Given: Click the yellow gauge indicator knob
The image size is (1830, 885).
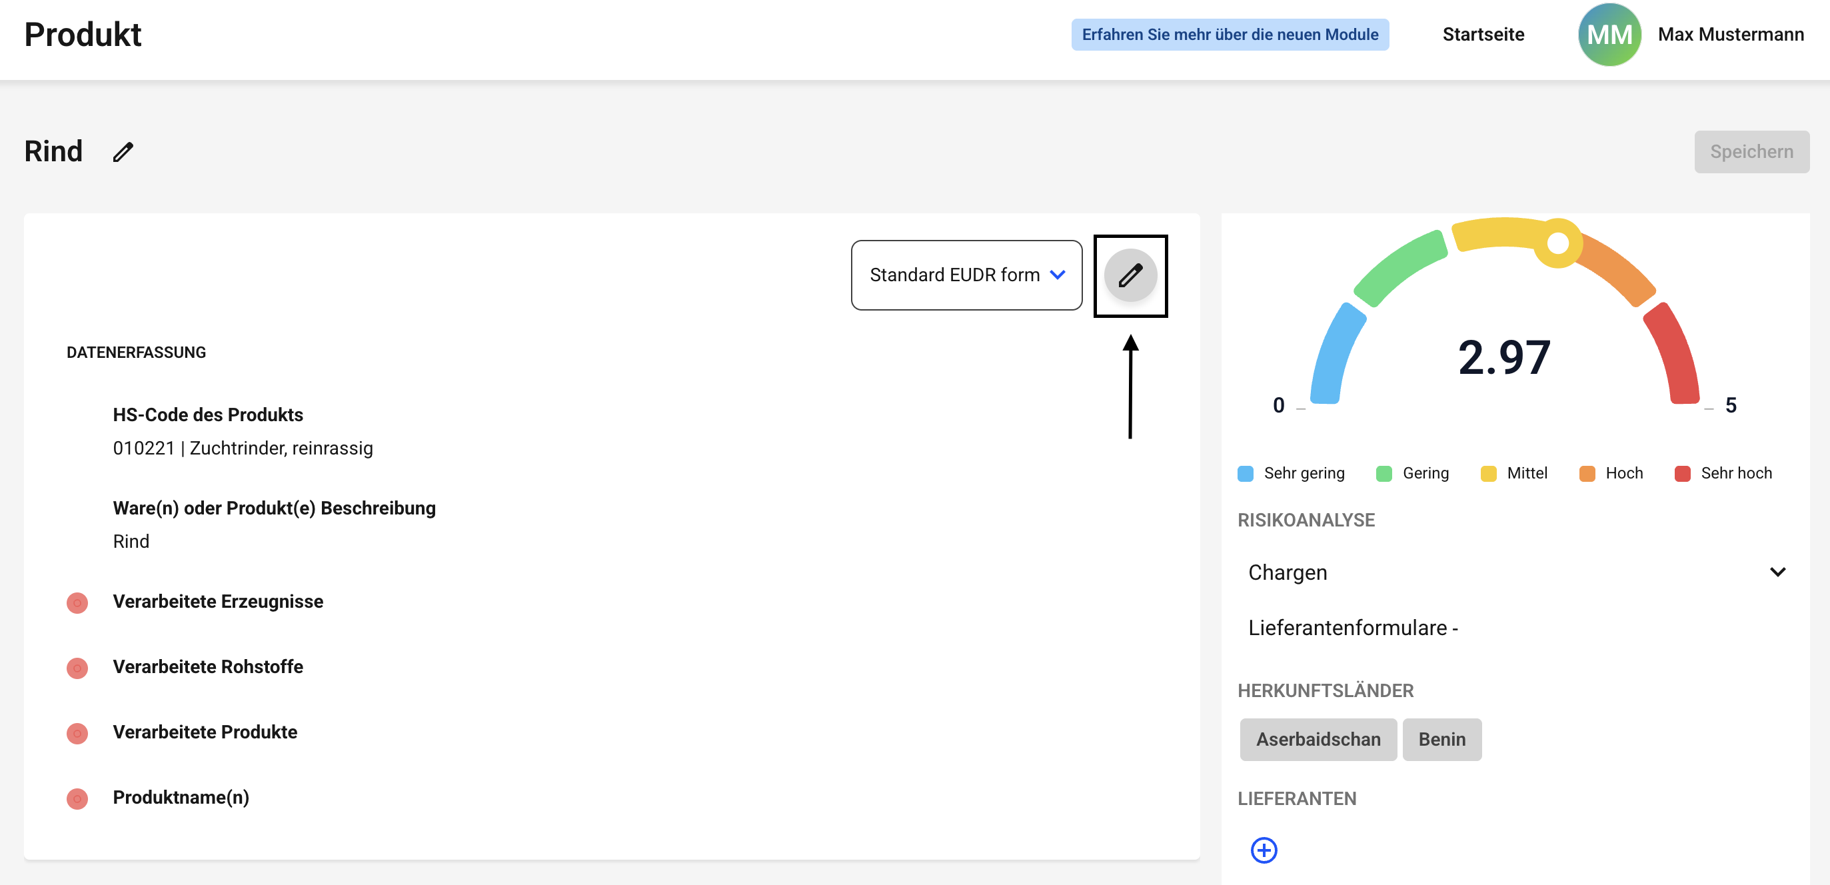Looking at the screenshot, I should [x=1557, y=244].
